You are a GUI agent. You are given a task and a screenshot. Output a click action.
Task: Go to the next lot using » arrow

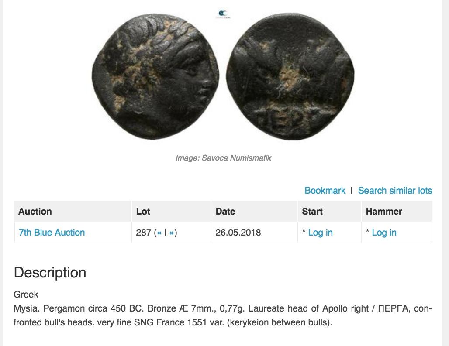[172, 233]
